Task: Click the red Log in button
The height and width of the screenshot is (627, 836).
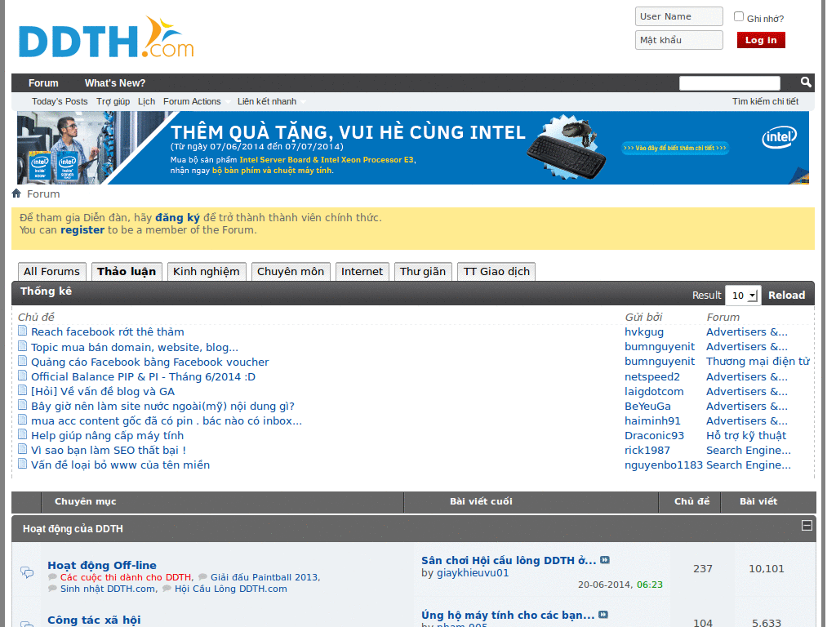Action: click(761, 40)
